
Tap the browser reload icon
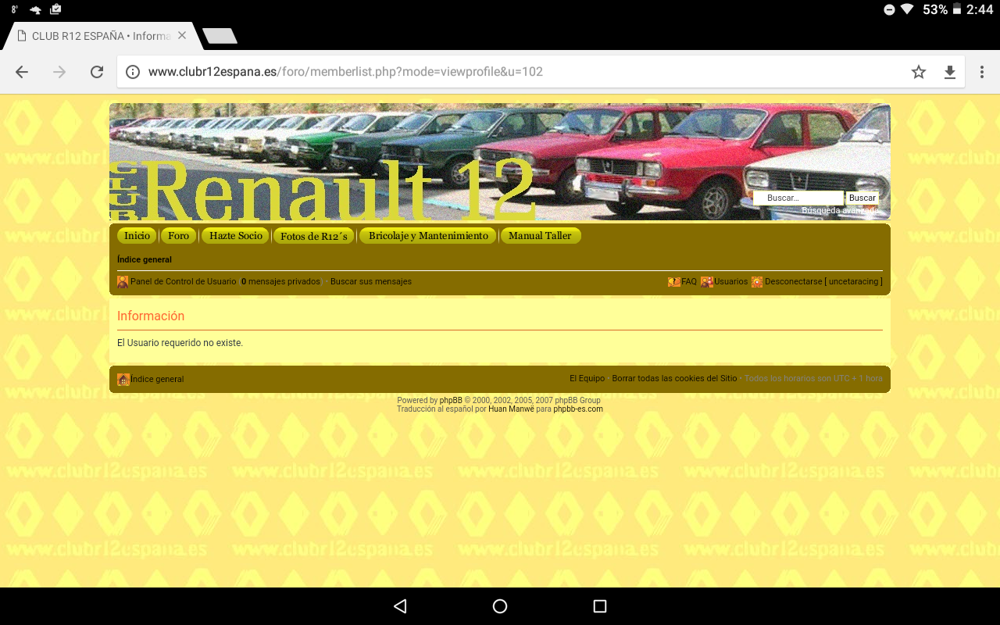[x=97, y=72]
